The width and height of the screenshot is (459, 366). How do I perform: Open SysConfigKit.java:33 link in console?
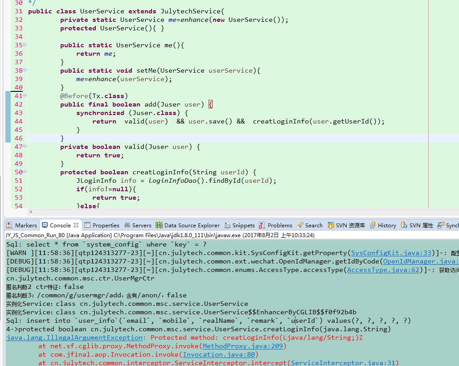coord(391,253)
